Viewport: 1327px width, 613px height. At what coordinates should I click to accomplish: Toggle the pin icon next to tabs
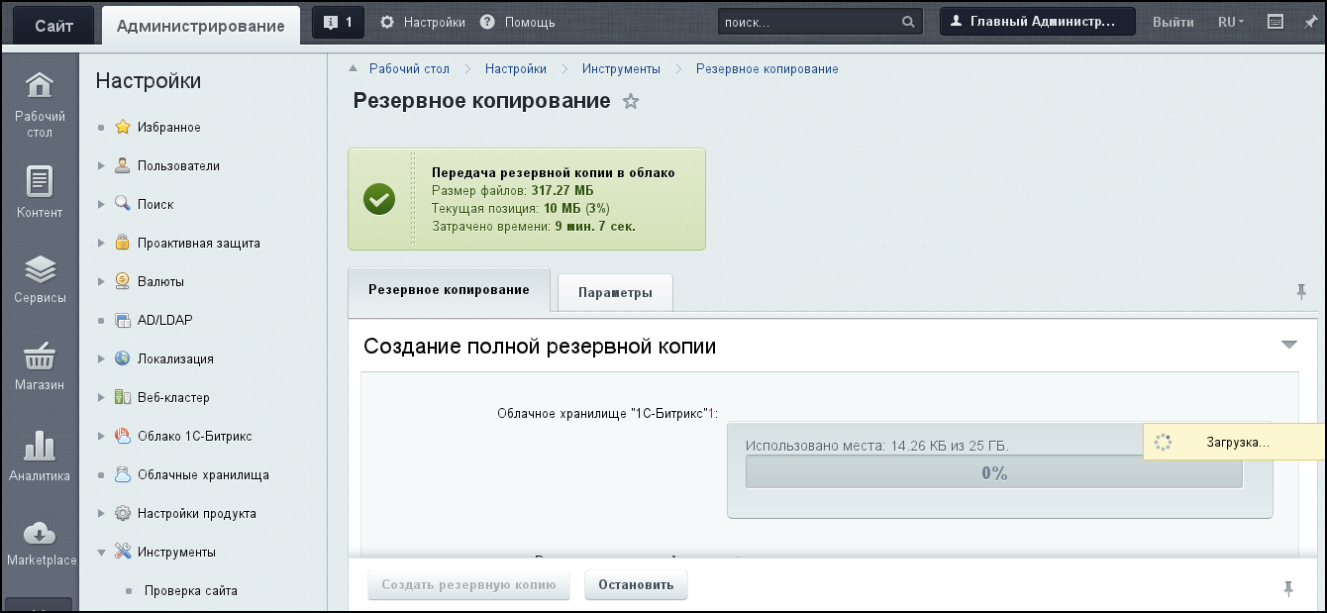coord(1301,291)
